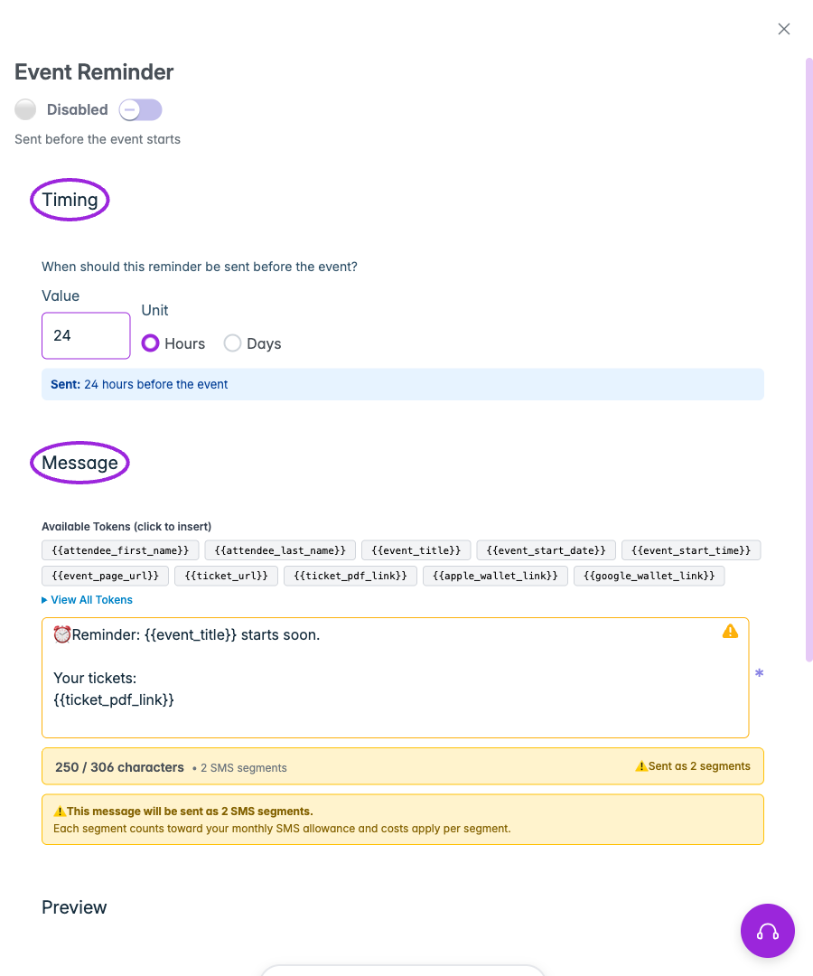Viewport: 813px width, 976px height.
Task: Close the Event Reminder panel
Action: point(784,29)
